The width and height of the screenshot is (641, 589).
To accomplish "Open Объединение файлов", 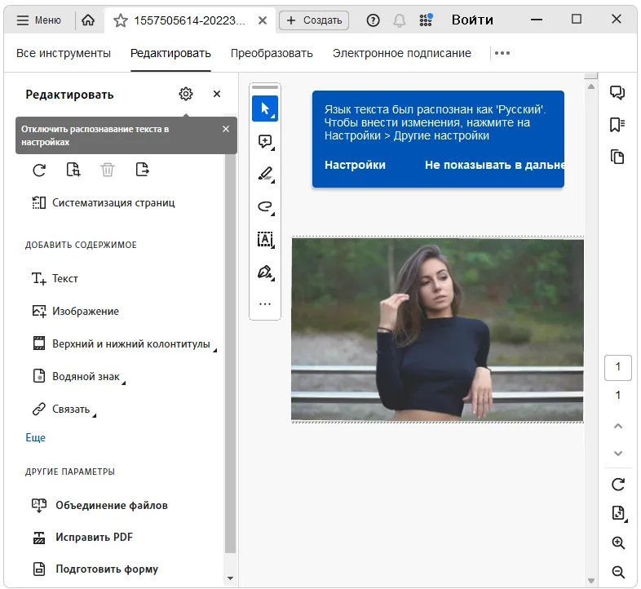I will (99, 505).
